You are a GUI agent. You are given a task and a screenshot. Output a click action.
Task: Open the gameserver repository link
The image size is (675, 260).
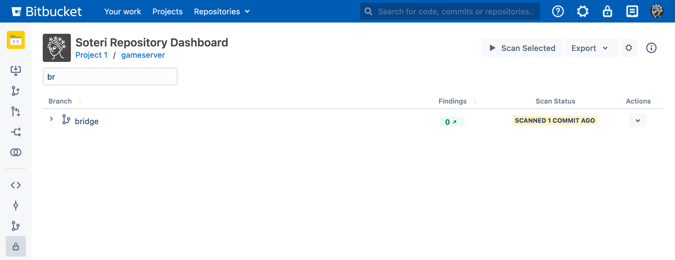pos(143,55)
